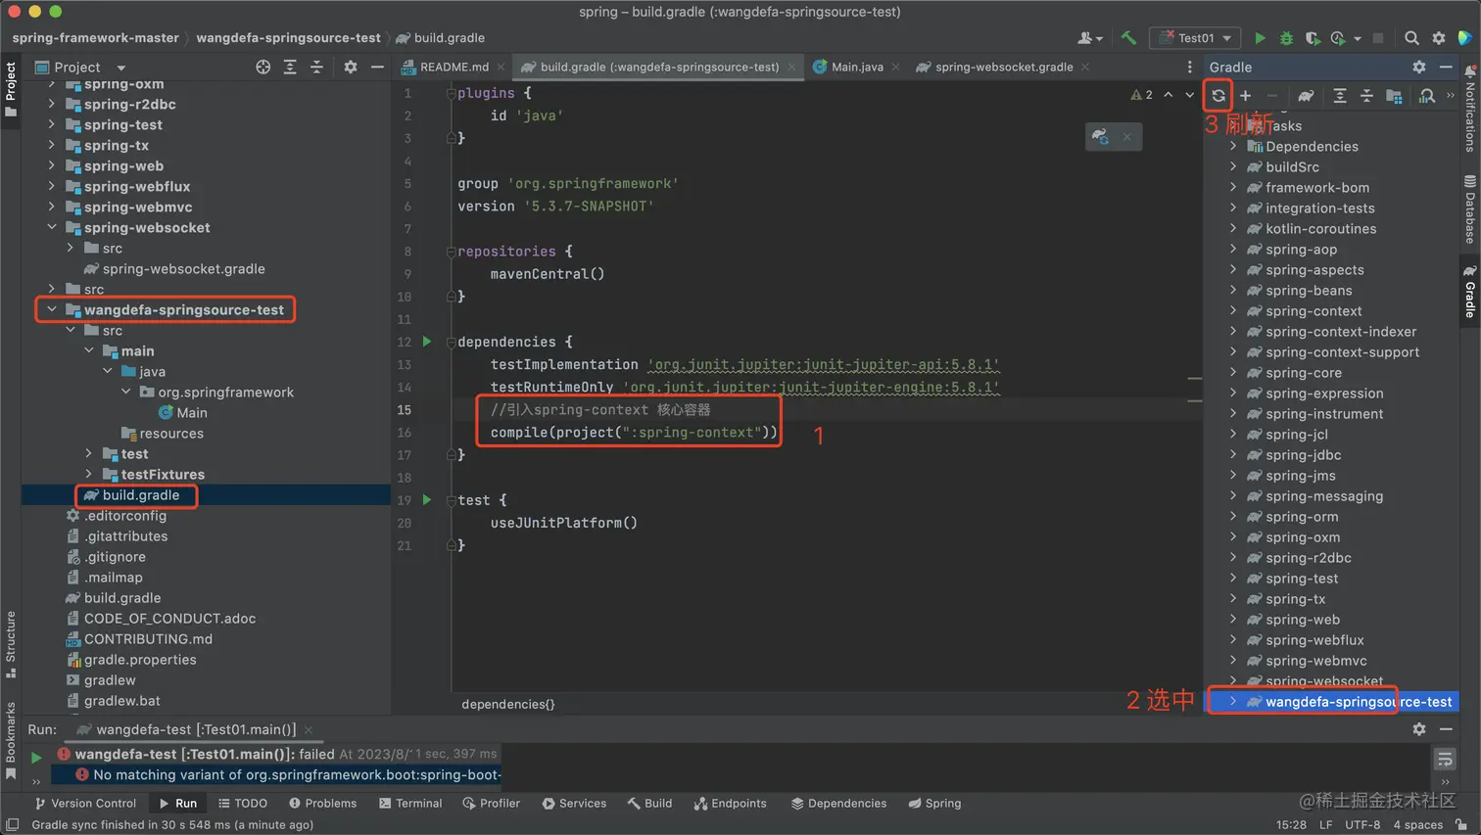The height and width of the screenshot is (835, 1481).
Task: Expand testFixtures folder
Action: click(89, 474)
